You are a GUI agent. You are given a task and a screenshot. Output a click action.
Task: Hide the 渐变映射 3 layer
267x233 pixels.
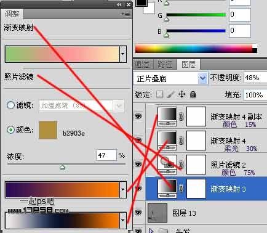(138, 189)
